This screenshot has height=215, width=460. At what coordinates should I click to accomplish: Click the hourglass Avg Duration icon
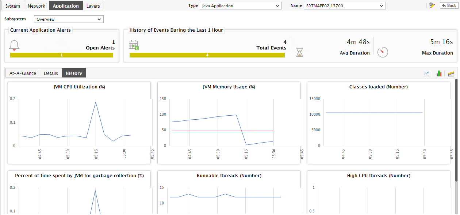[299, 52]
